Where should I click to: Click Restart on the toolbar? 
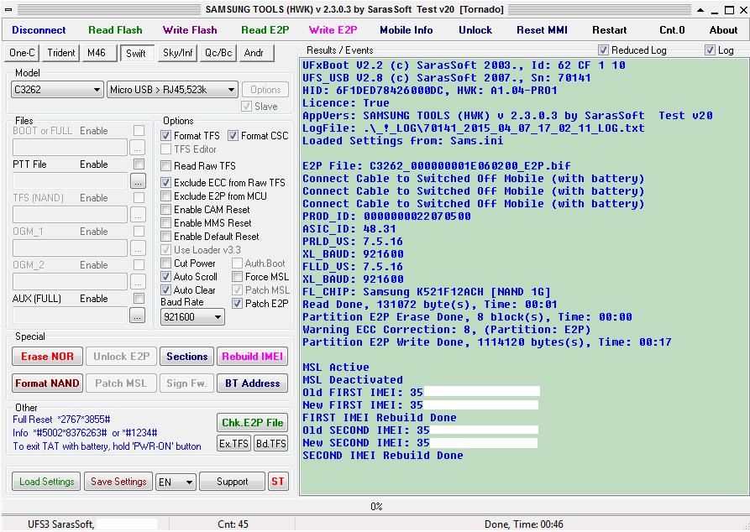pyautogui.click(x=609, y=29)
